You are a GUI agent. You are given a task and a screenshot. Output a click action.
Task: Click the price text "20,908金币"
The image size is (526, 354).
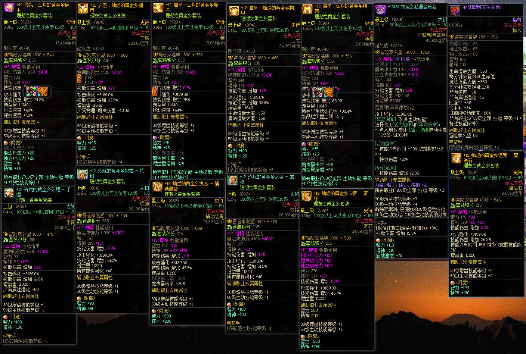pyautogui.click(x=139, y=43)
